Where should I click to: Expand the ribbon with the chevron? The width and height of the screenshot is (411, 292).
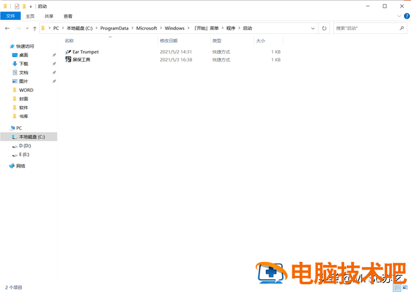398,15
